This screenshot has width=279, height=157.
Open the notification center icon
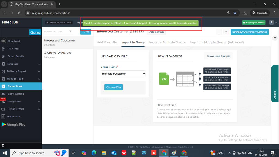click(272, 153)
